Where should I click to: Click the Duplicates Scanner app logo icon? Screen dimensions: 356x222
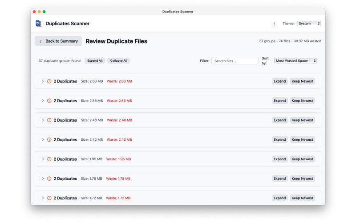(x=39, y=24)
